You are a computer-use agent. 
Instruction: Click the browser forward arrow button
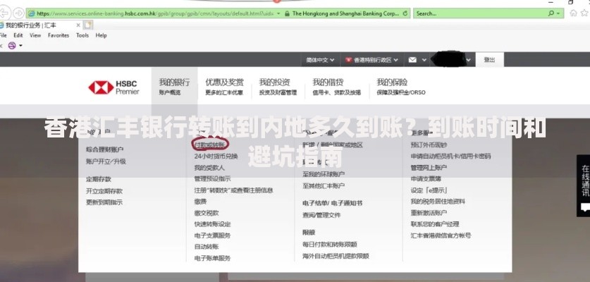(x=18, y=13)
